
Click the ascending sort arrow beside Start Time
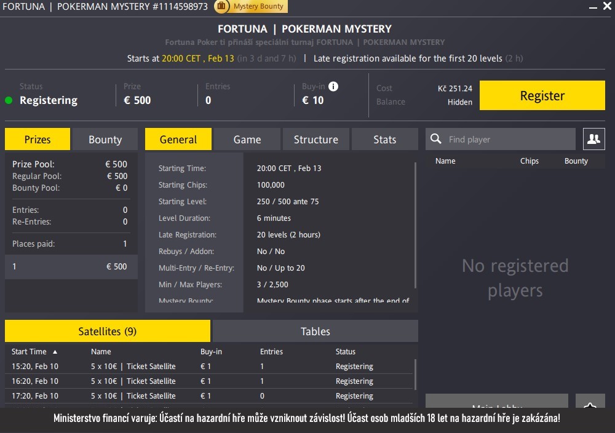55,352
